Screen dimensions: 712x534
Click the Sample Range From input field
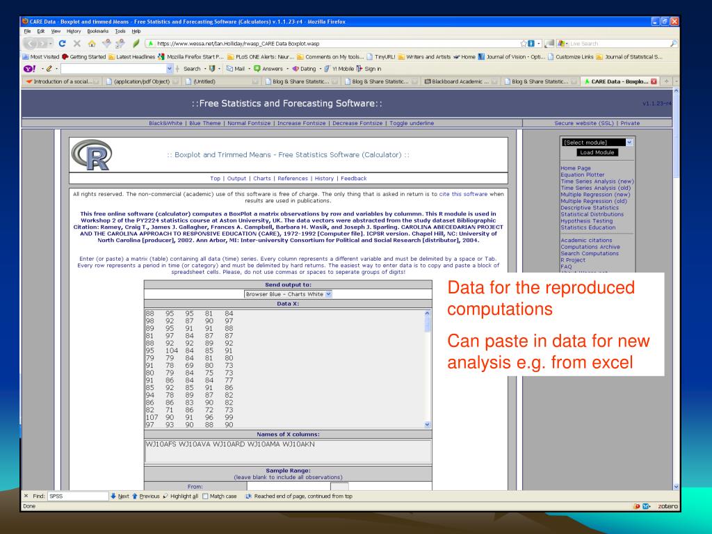[289, 486]
